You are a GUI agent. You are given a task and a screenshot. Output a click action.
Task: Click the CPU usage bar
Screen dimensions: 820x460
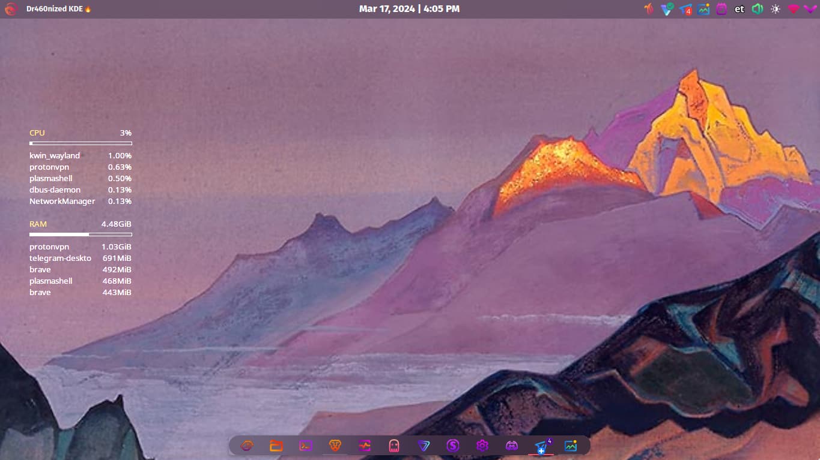pos(80,143)
